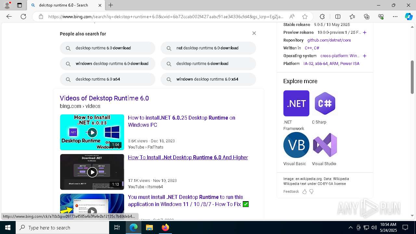Open the cross-platform operating system link

pos(340,56)
